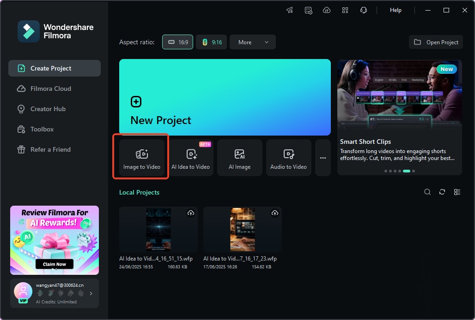This screenshot has width=475, height=320.
Task: Open the Help menu
Action: (x=396, y=10)
